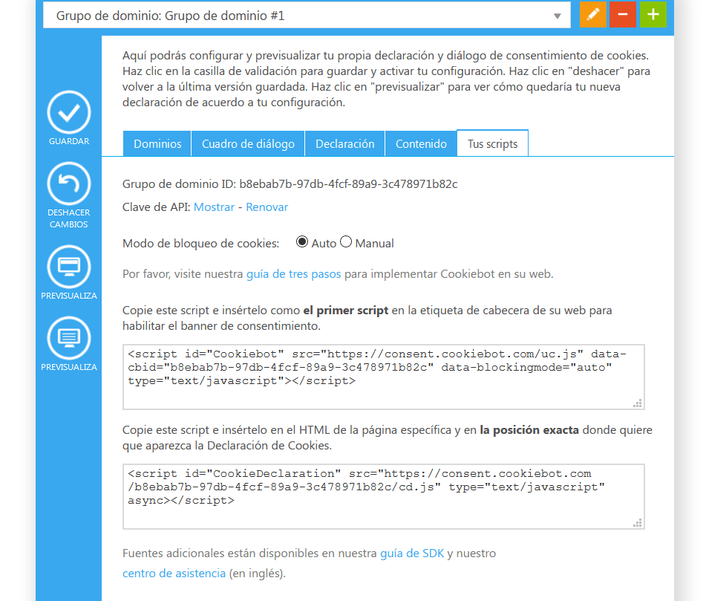Preview dialog with the upper PREVISUALIZA monitor icon
706x601 pixels.
(x=69, y=267)
